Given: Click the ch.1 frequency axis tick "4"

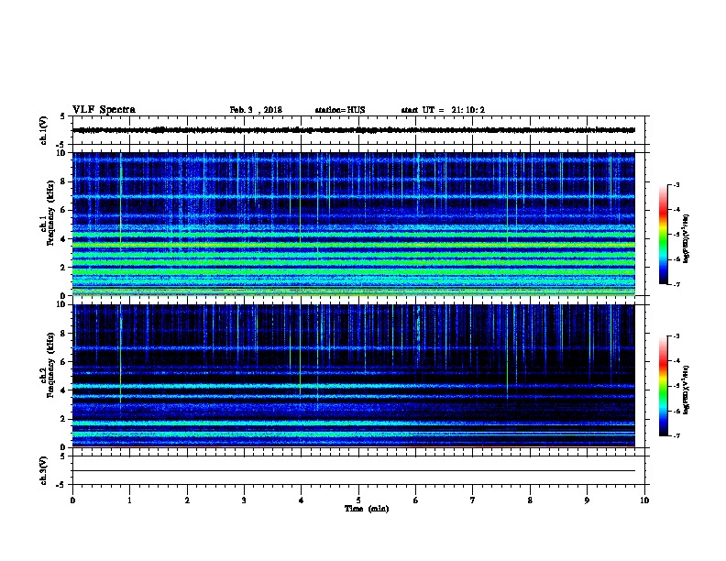Looking at the screenshot, I should point(63,239).
